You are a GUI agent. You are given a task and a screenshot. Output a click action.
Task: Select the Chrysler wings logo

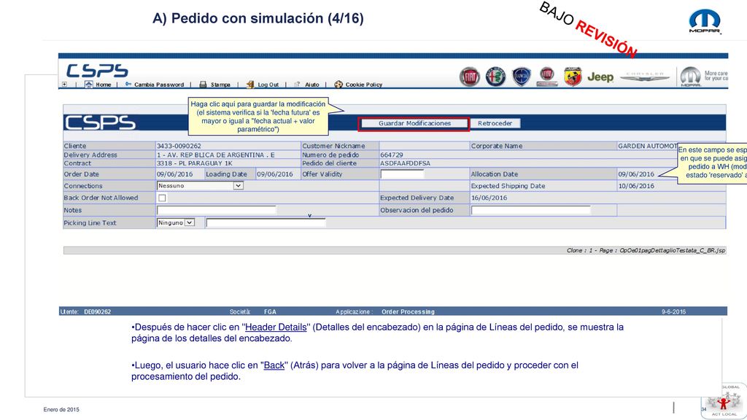coord(645,77)
